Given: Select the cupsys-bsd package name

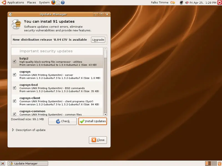Looking at the screenshot, I should [x=29, y=85].
